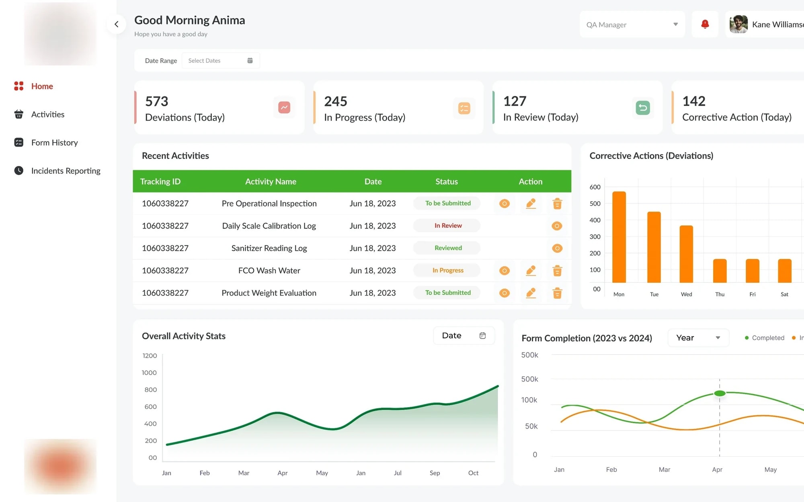Open Activities in the sidebar
Viewport: 804px width, 502px height.
[39, 114]
